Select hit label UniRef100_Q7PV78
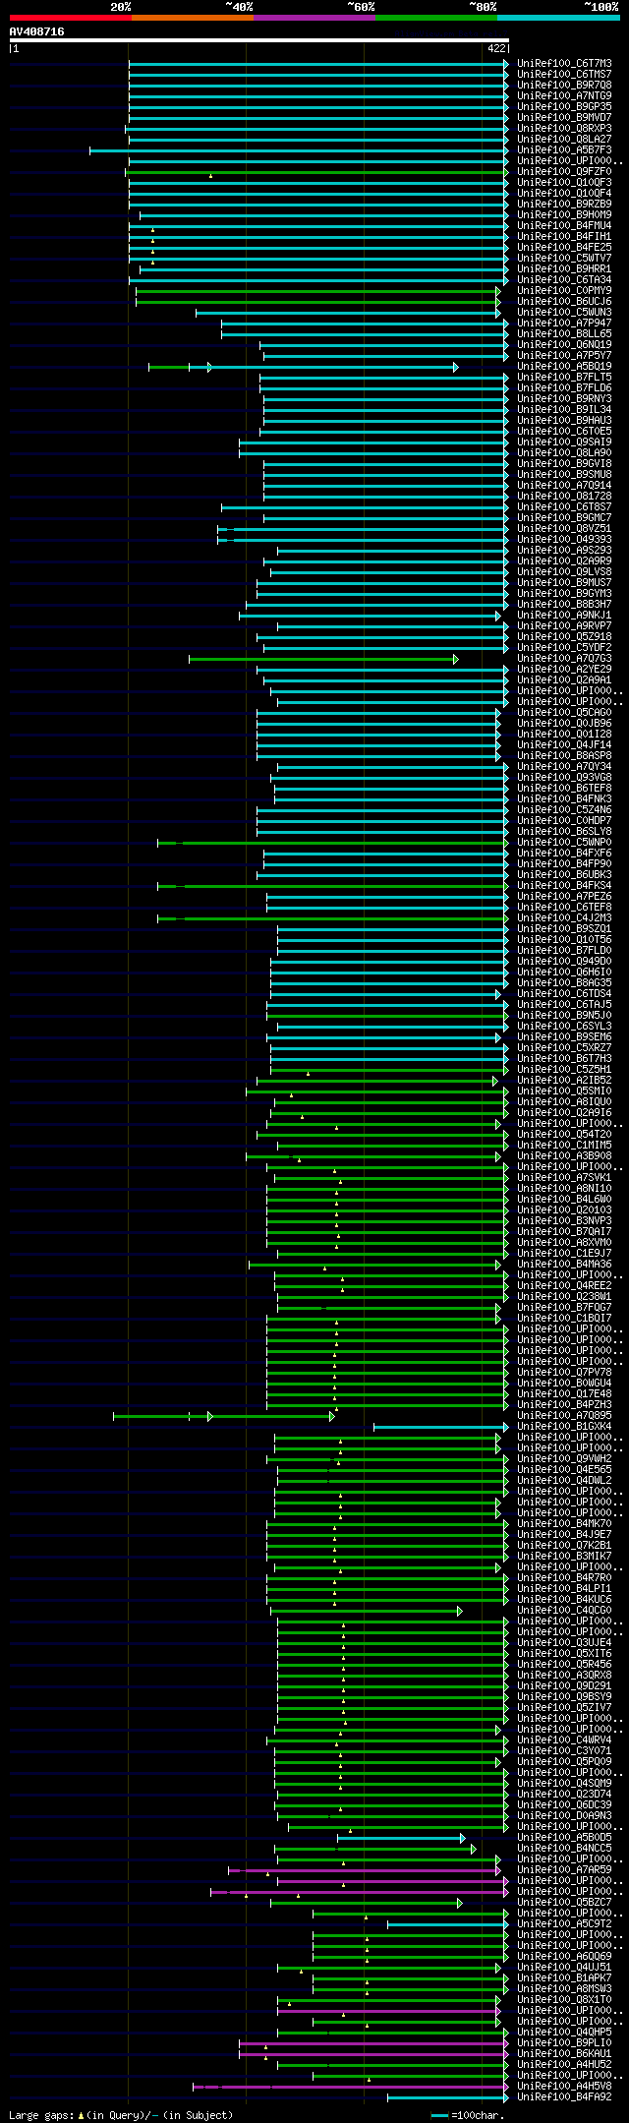 pyautogui.click(x=564, y=1372)
